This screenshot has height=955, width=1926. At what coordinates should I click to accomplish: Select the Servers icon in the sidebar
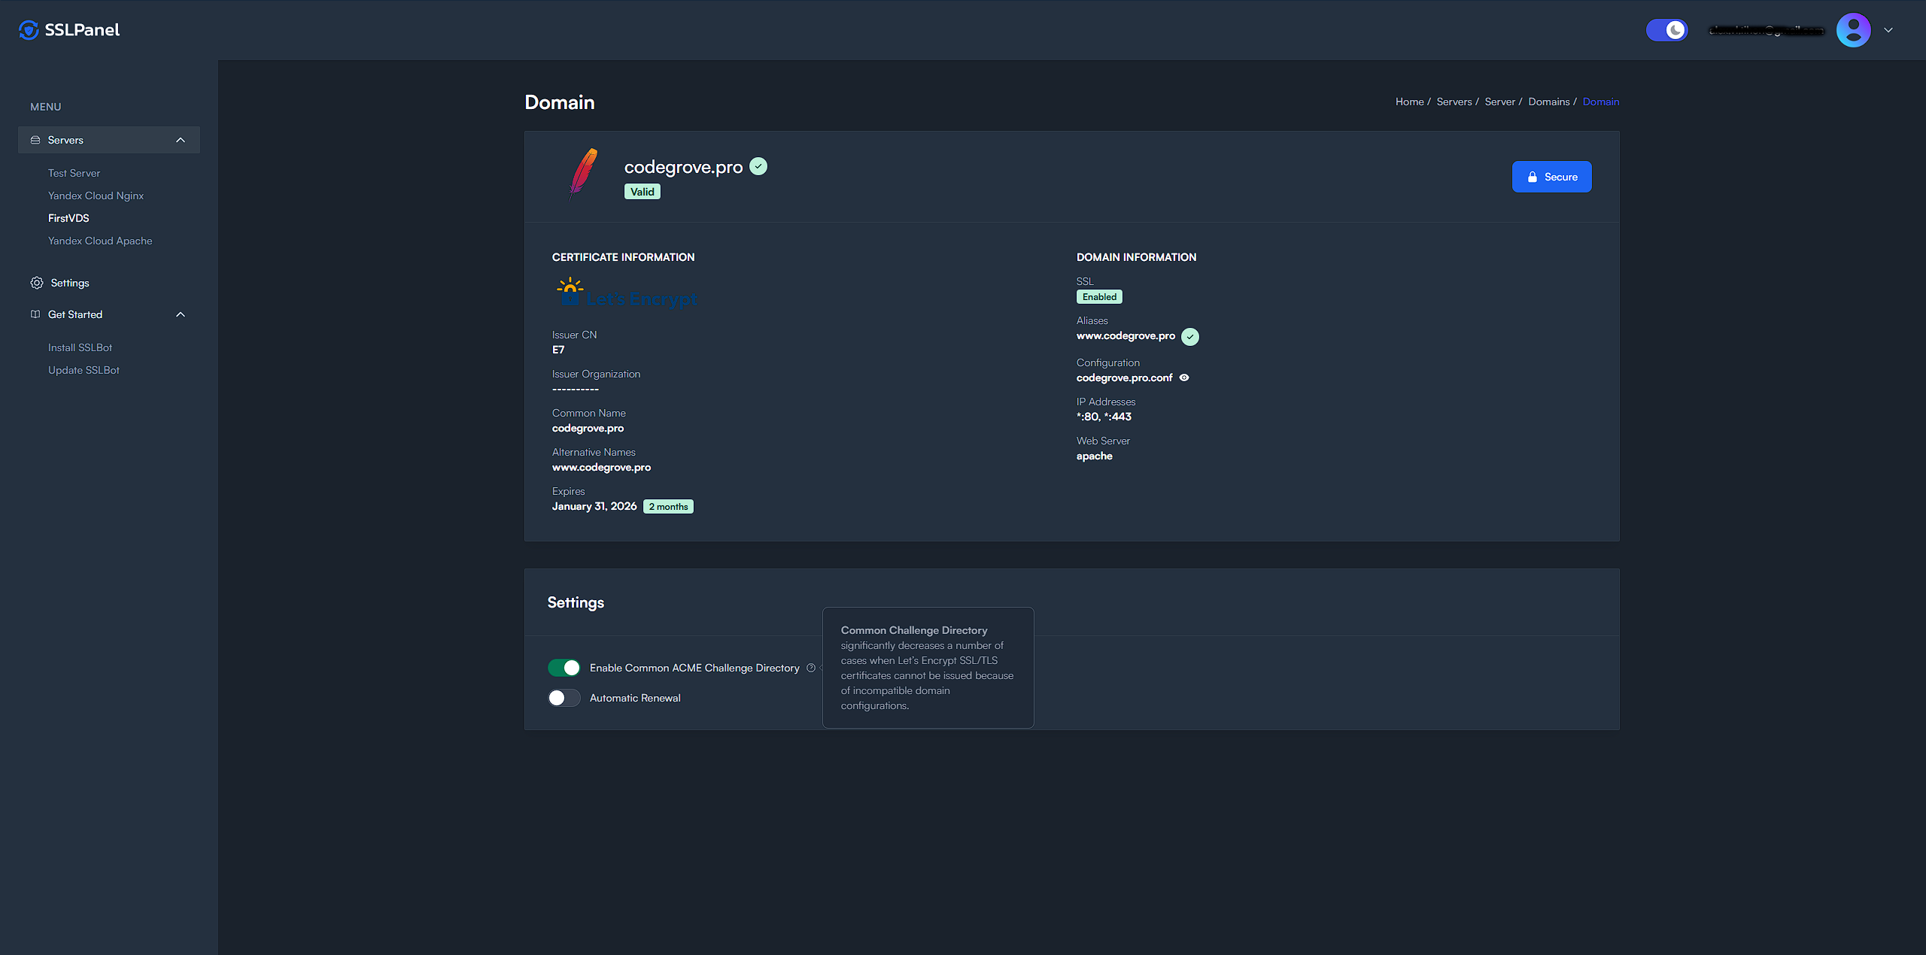pyautogui.click(x=35, y=140)
